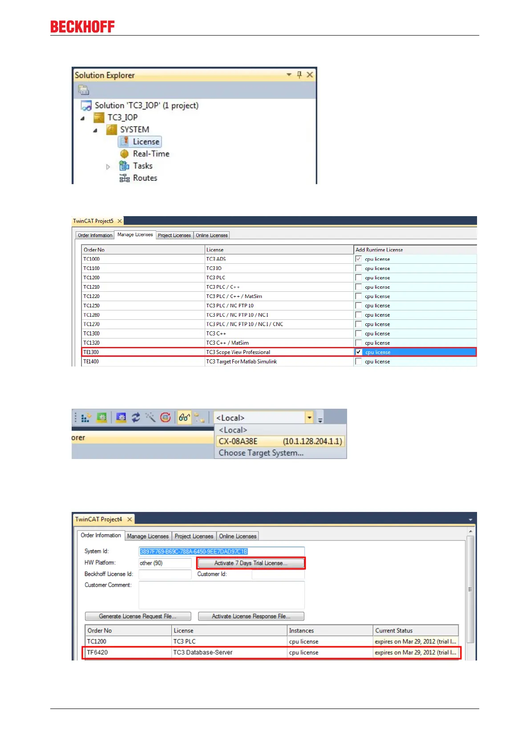Click the System Id field
530x749 pixels.
pos(222,552)
